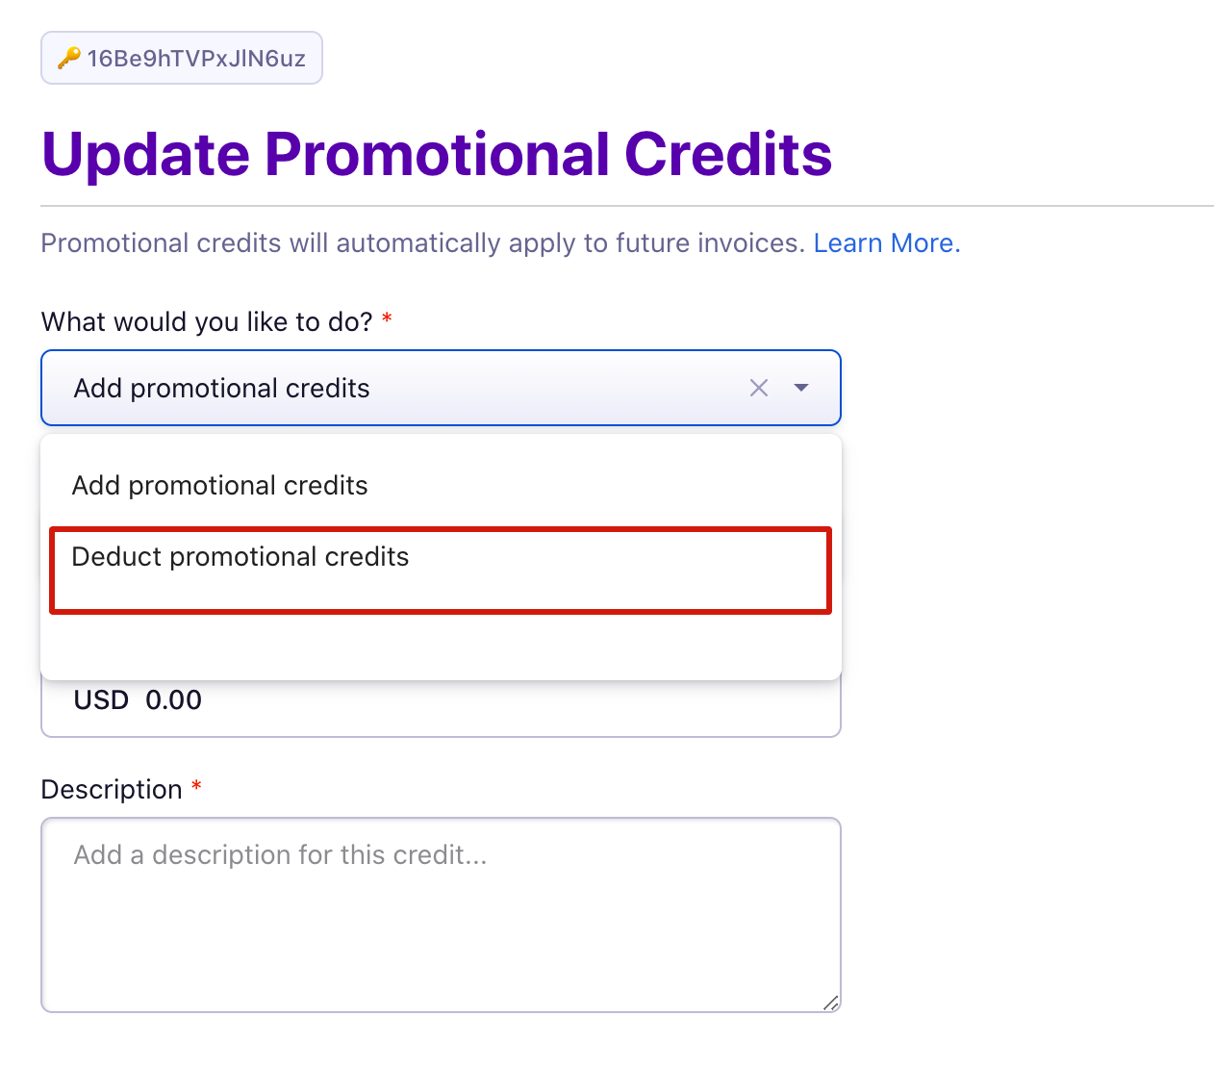
Task: Click the key token labeled 16Be9hTVPxJlN6uz
Action: [181, 58]
